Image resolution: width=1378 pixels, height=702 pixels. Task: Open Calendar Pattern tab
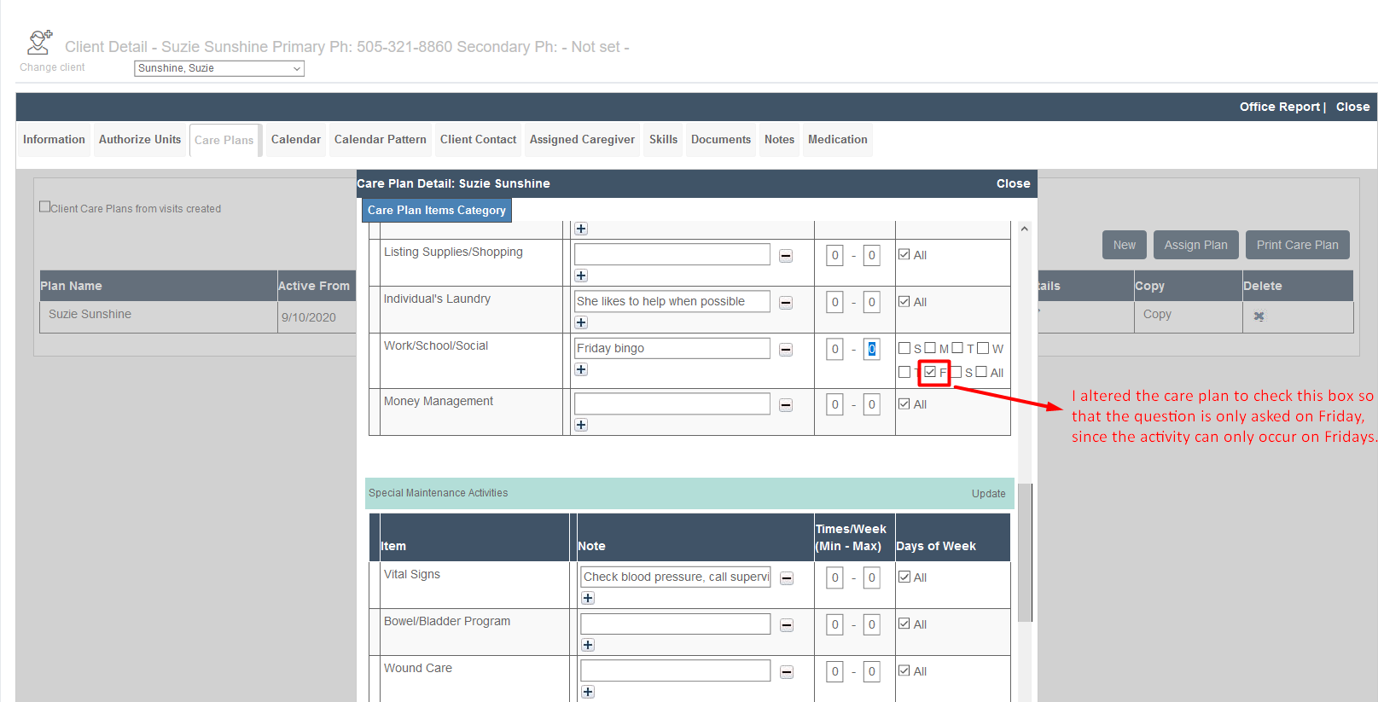[x=381, y=140]
